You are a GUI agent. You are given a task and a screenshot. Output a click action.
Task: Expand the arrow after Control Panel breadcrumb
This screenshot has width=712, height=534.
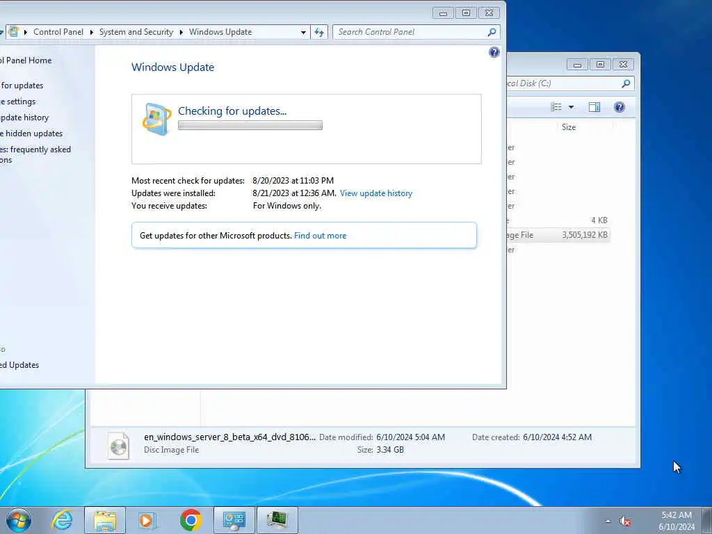[91, 32]
